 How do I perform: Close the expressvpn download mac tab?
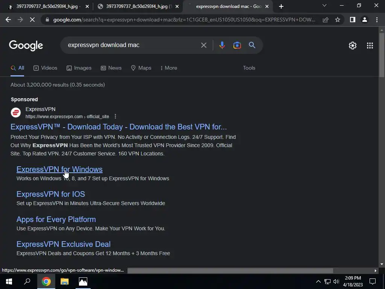coord(267,7)
